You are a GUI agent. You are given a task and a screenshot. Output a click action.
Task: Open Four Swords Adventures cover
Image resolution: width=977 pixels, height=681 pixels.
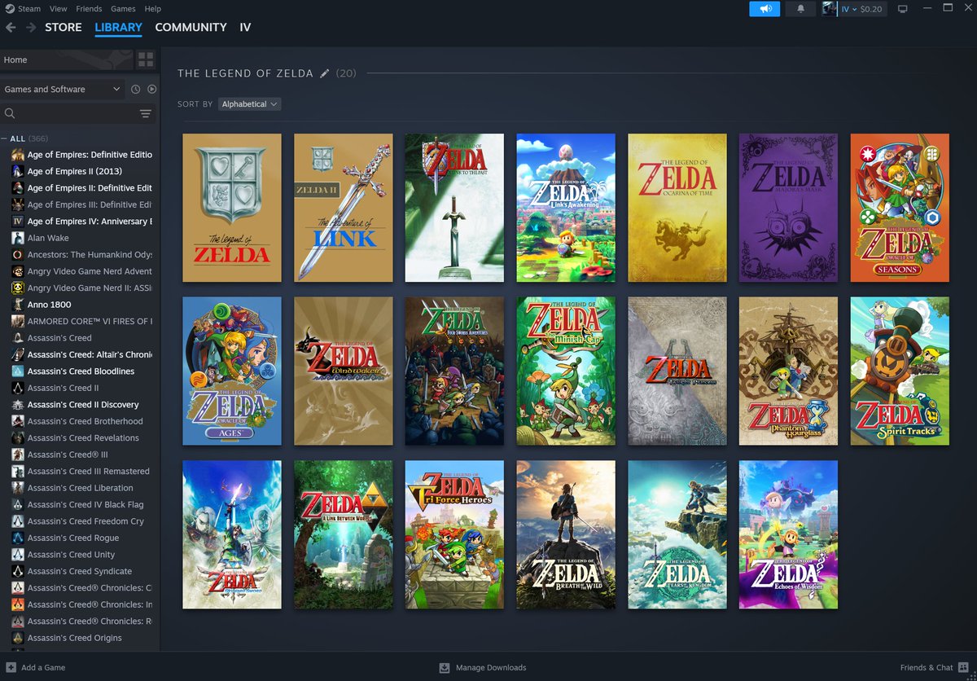point(454,371)
